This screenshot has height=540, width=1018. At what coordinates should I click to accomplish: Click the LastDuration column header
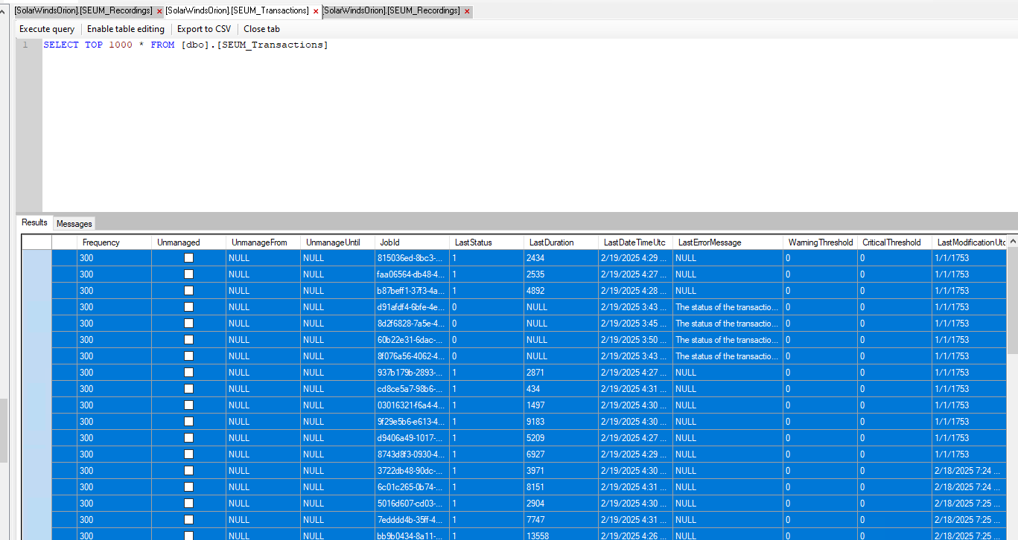[x=561, y=242]
